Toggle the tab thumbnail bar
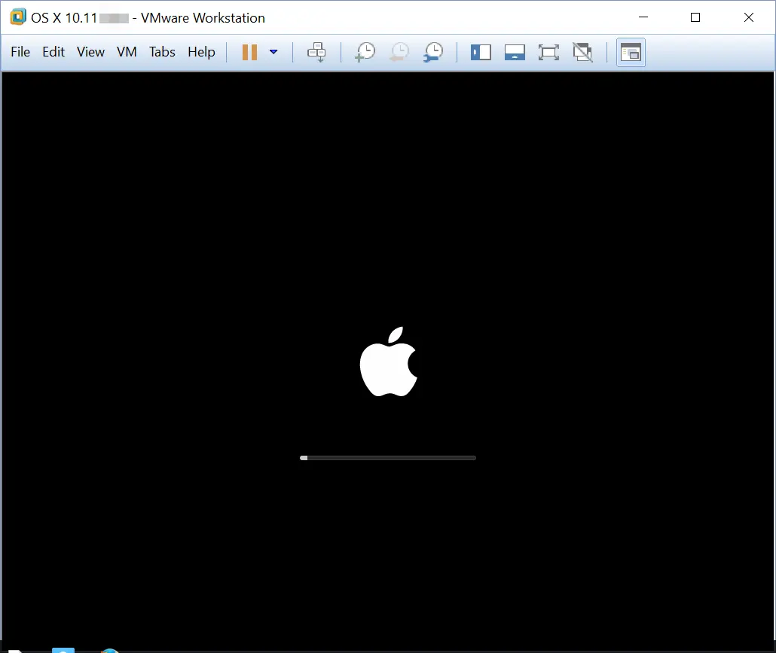 515,52
